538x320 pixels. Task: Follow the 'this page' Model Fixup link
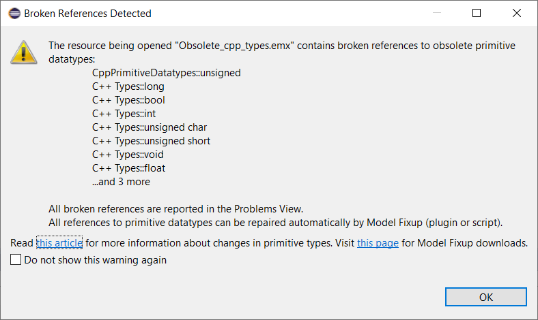[378, 243]
